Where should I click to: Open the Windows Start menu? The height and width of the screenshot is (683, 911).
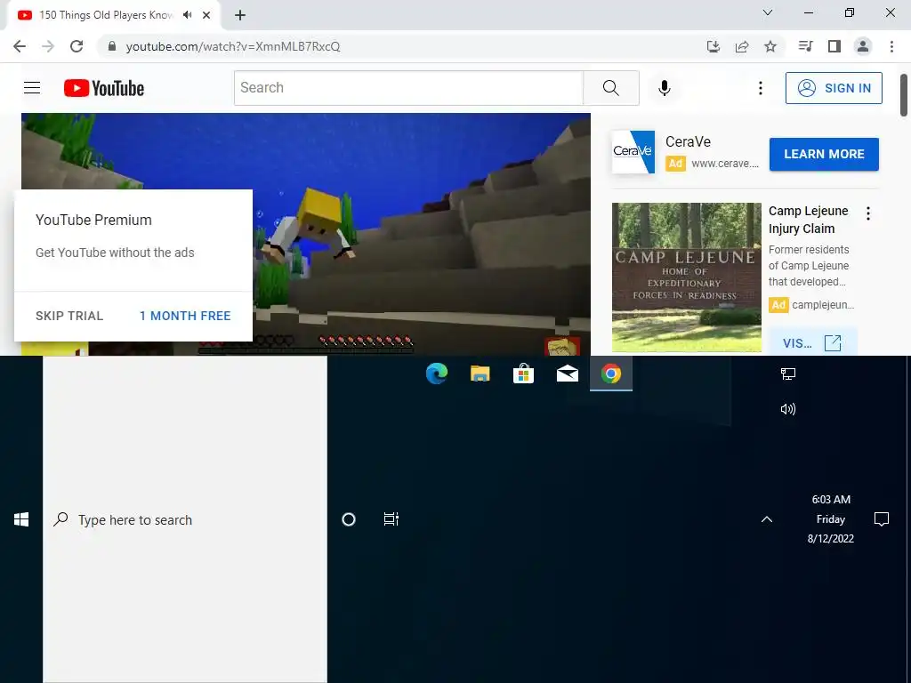coord(21,519)
